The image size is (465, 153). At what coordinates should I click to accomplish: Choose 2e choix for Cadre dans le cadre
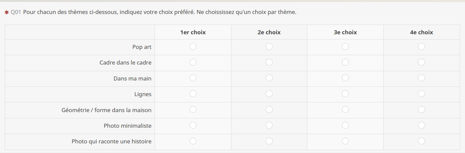(269, 62)
